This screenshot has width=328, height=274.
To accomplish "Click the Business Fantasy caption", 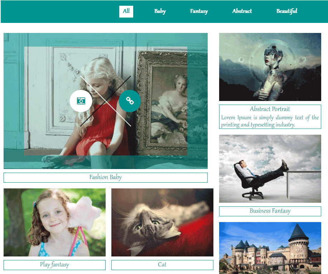I will (x=270, y=211).
